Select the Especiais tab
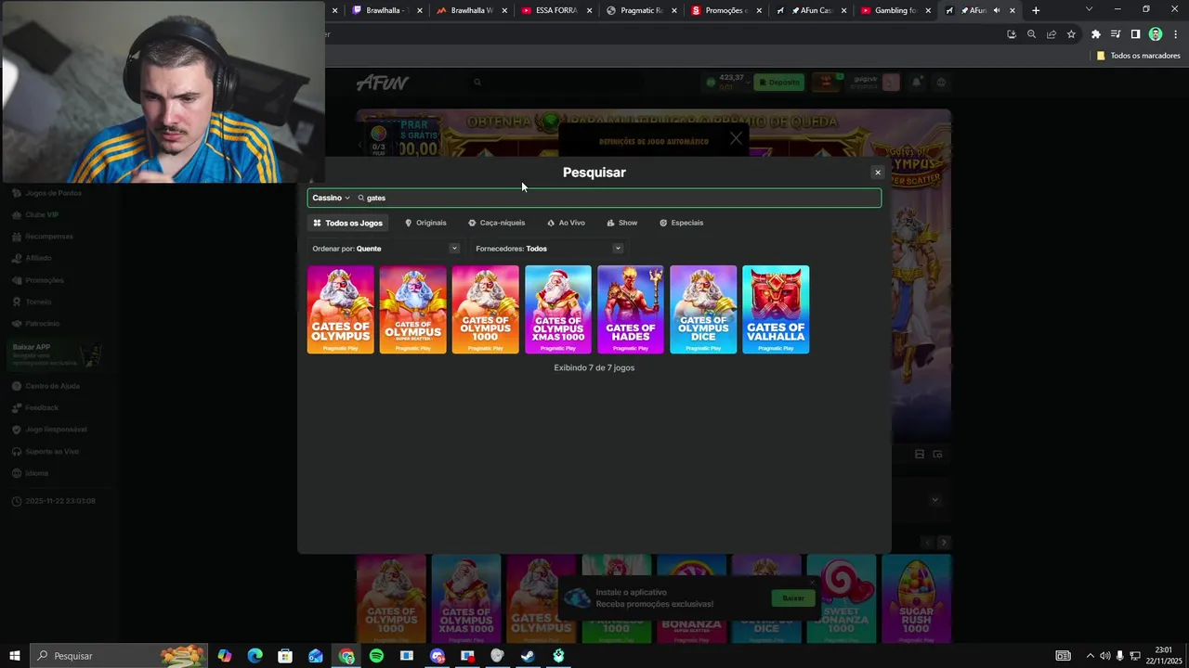 pyautogui.click(x=682, y=223)
